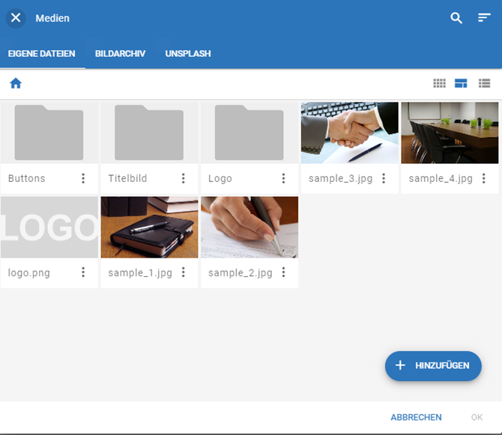Open the sort options icon
This screenshot has width=502, height=435.
pos(484,18)
